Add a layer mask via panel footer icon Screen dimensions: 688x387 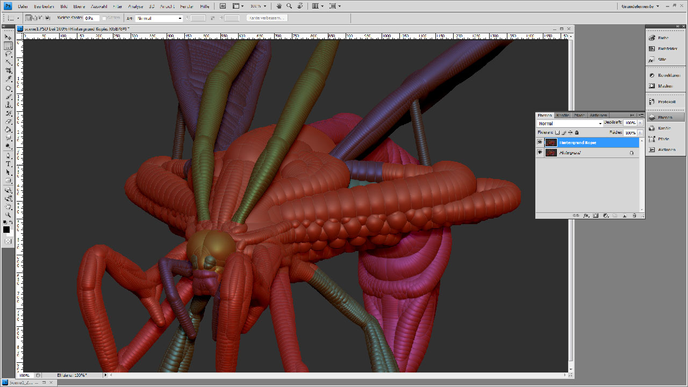pyautogui.click(x=596, y=216)
